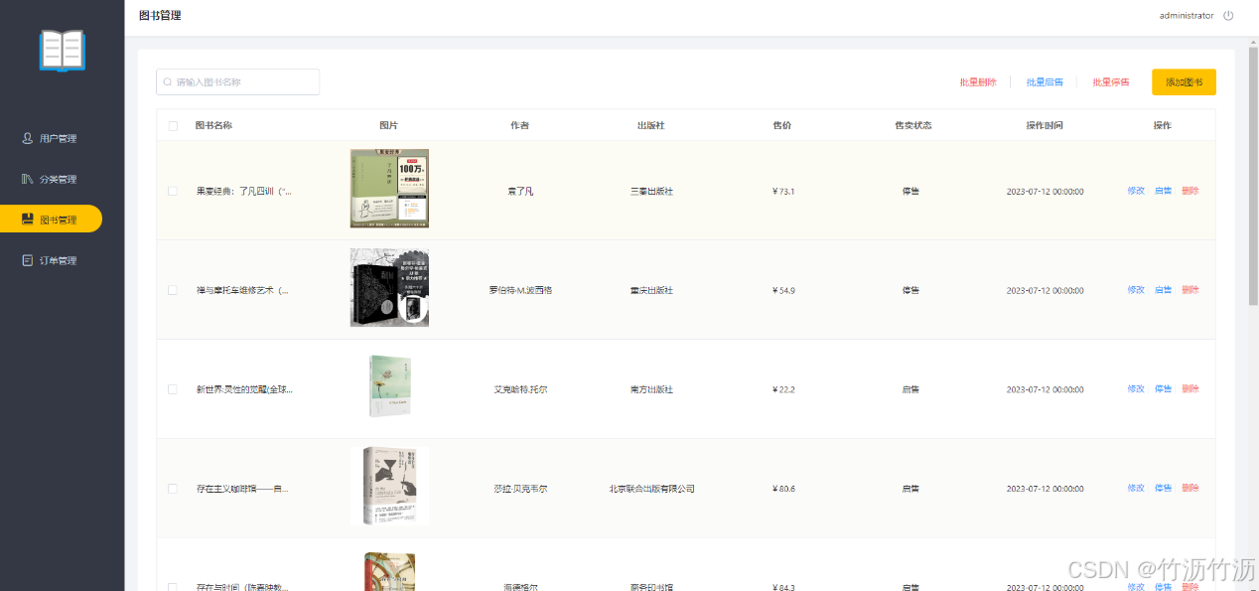This screenshot has height=591, width=1259.
Task: Click the administrator username at top right
Action: tap(1187, 16)
